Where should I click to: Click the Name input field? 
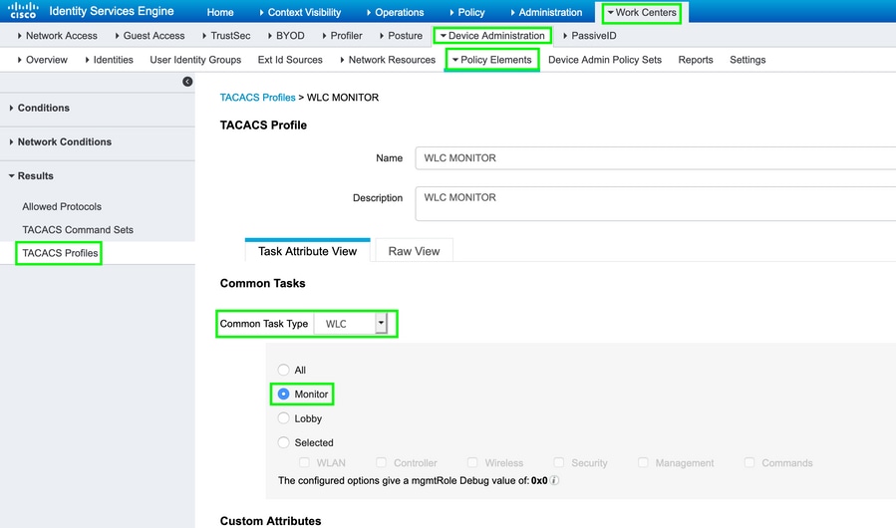click(656, 157)
